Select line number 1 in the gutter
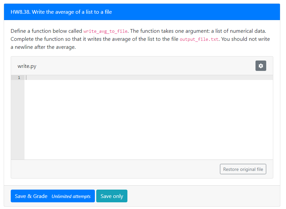 tap(19, 78)
